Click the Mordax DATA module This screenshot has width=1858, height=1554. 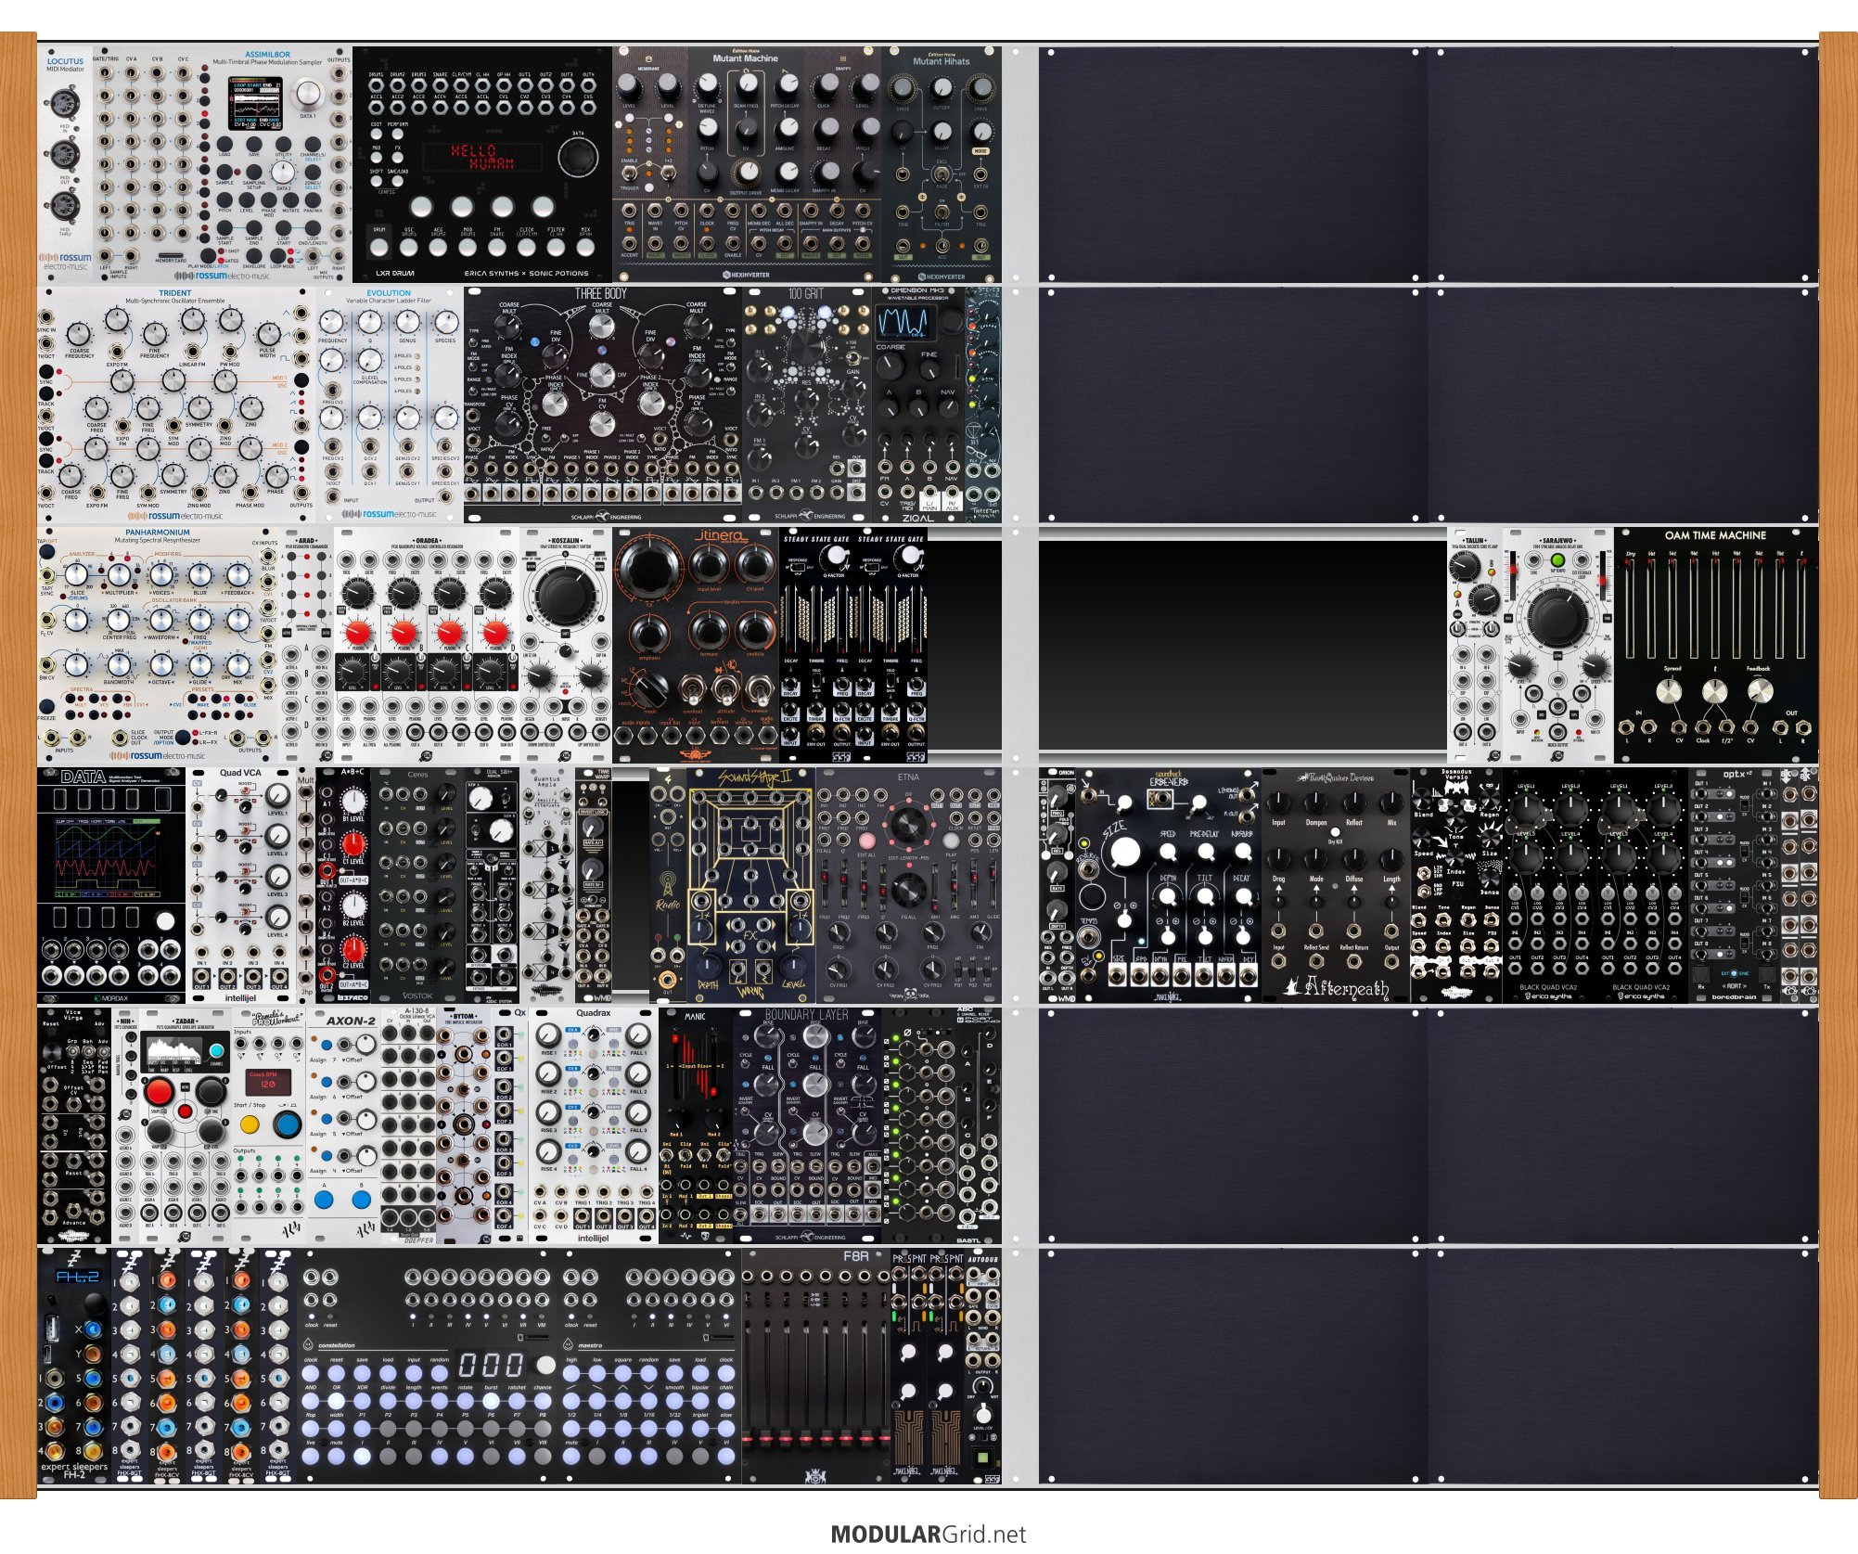coord(111,886)
